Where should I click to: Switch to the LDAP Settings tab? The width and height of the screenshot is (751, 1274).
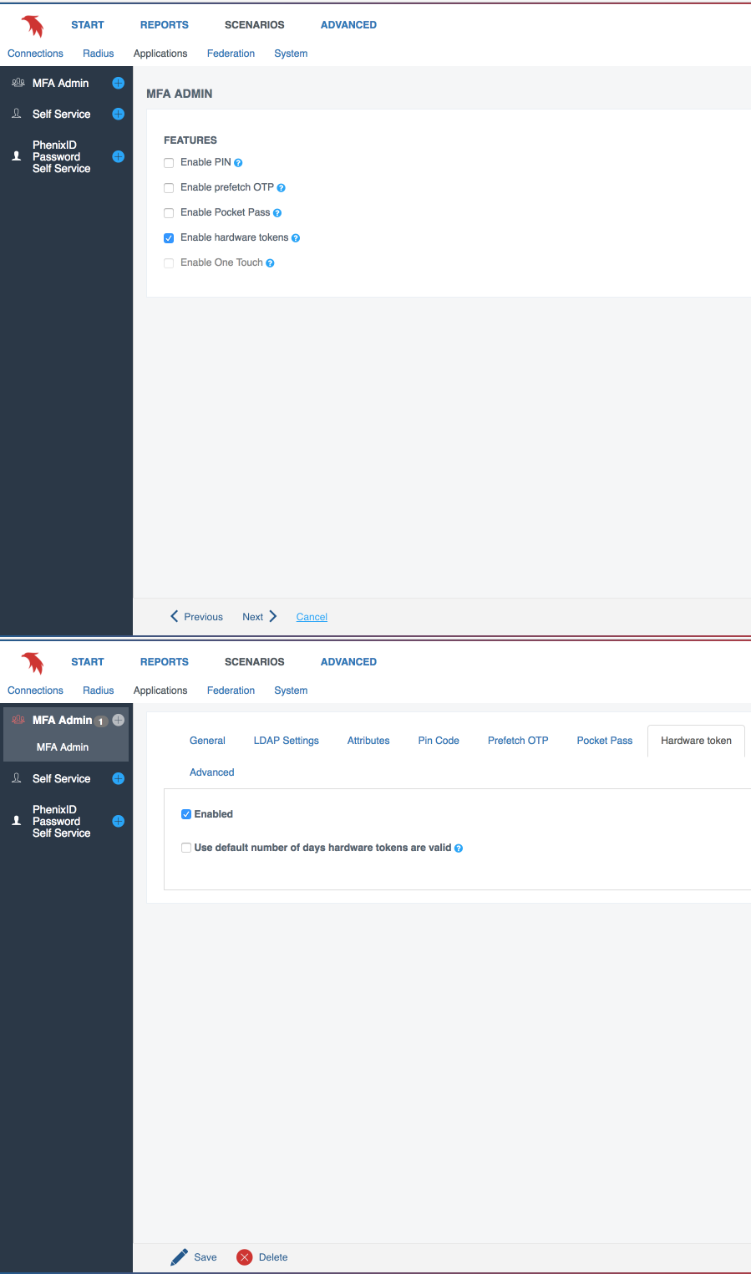point(287,741)
